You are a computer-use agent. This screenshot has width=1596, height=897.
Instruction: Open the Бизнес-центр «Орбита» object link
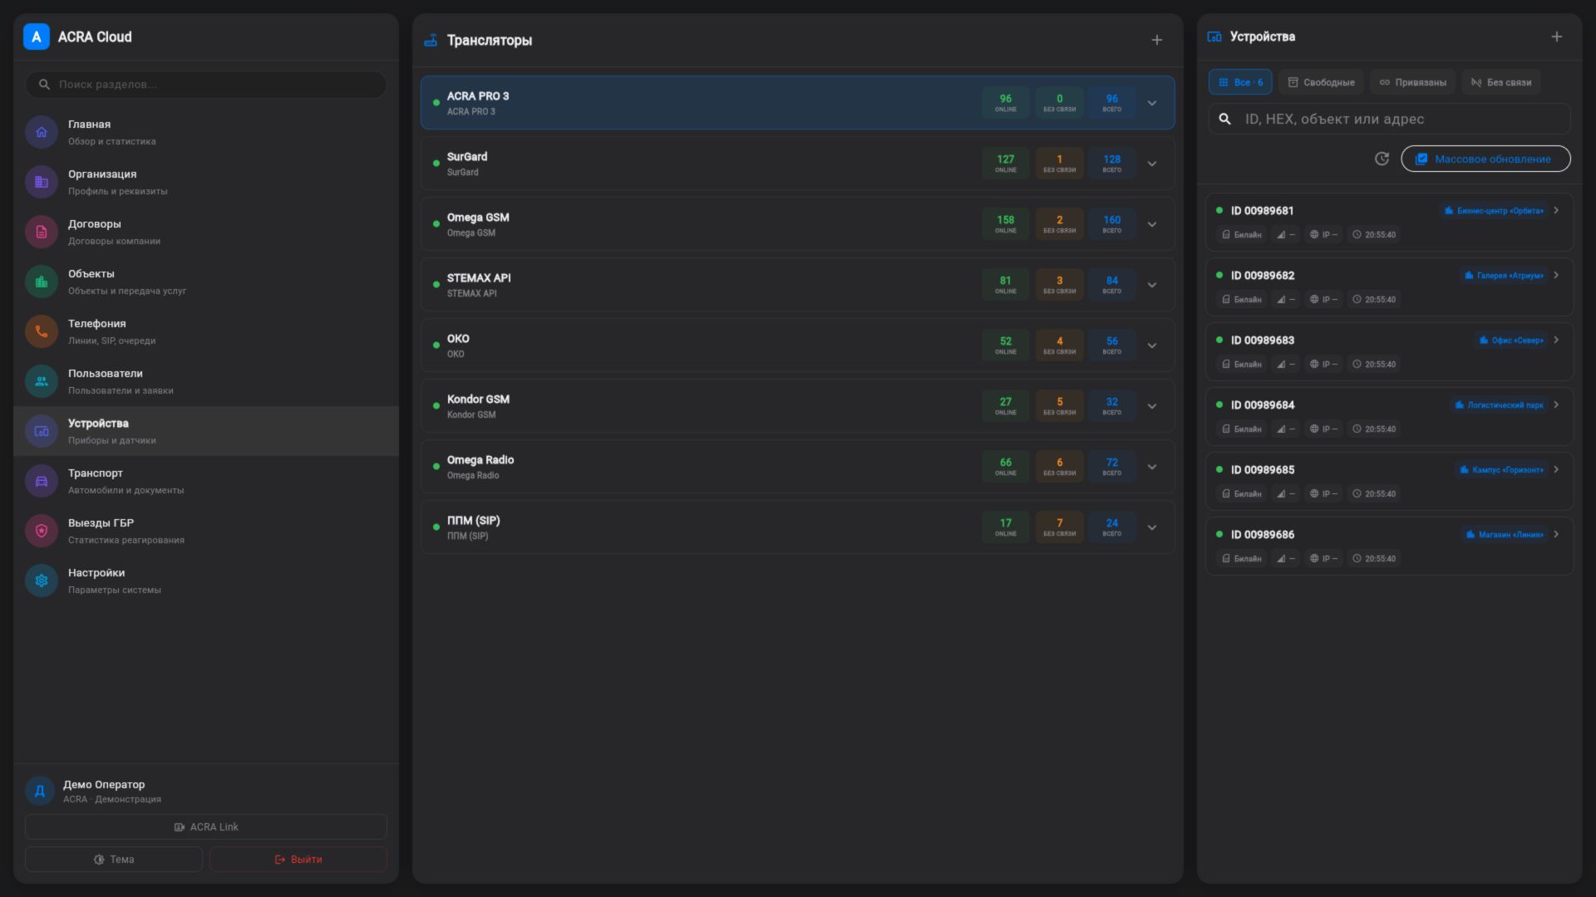pos(1494,211)
